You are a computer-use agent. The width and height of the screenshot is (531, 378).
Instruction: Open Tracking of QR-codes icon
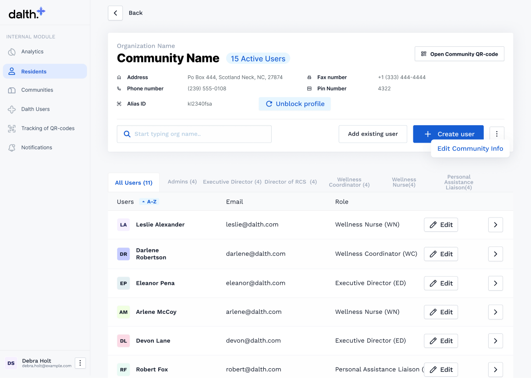click(x=12, y=128)
